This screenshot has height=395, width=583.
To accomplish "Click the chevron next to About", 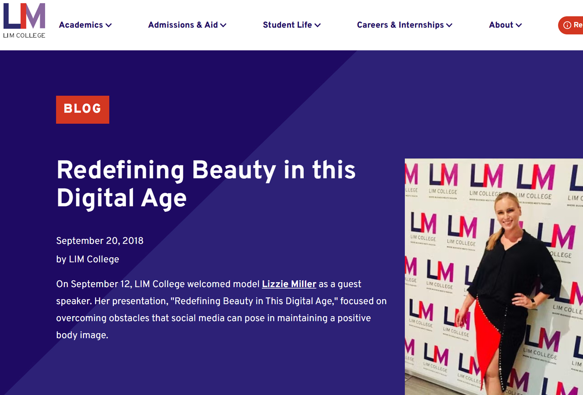I will click(519, 25).
